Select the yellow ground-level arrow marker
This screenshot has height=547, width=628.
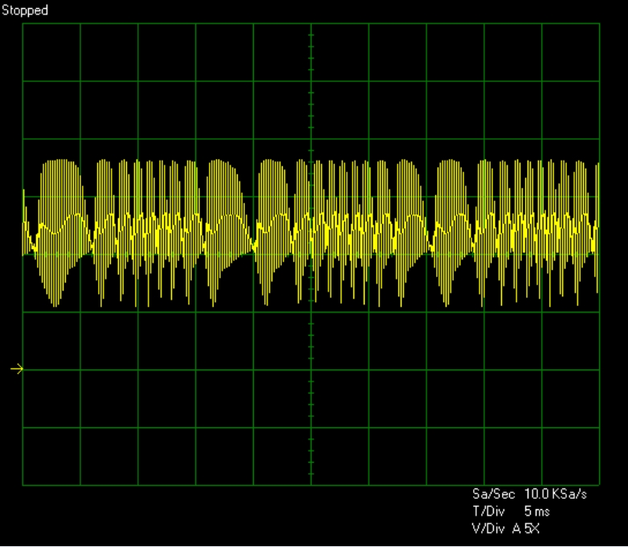17,369
